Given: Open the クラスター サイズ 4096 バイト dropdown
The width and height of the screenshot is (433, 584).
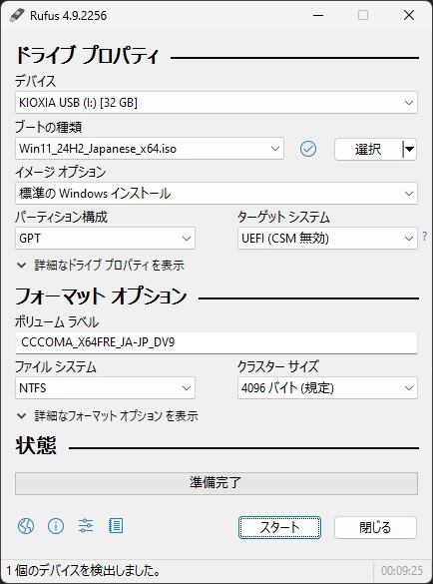Looking at the screenshot, I should click(327, 388).
